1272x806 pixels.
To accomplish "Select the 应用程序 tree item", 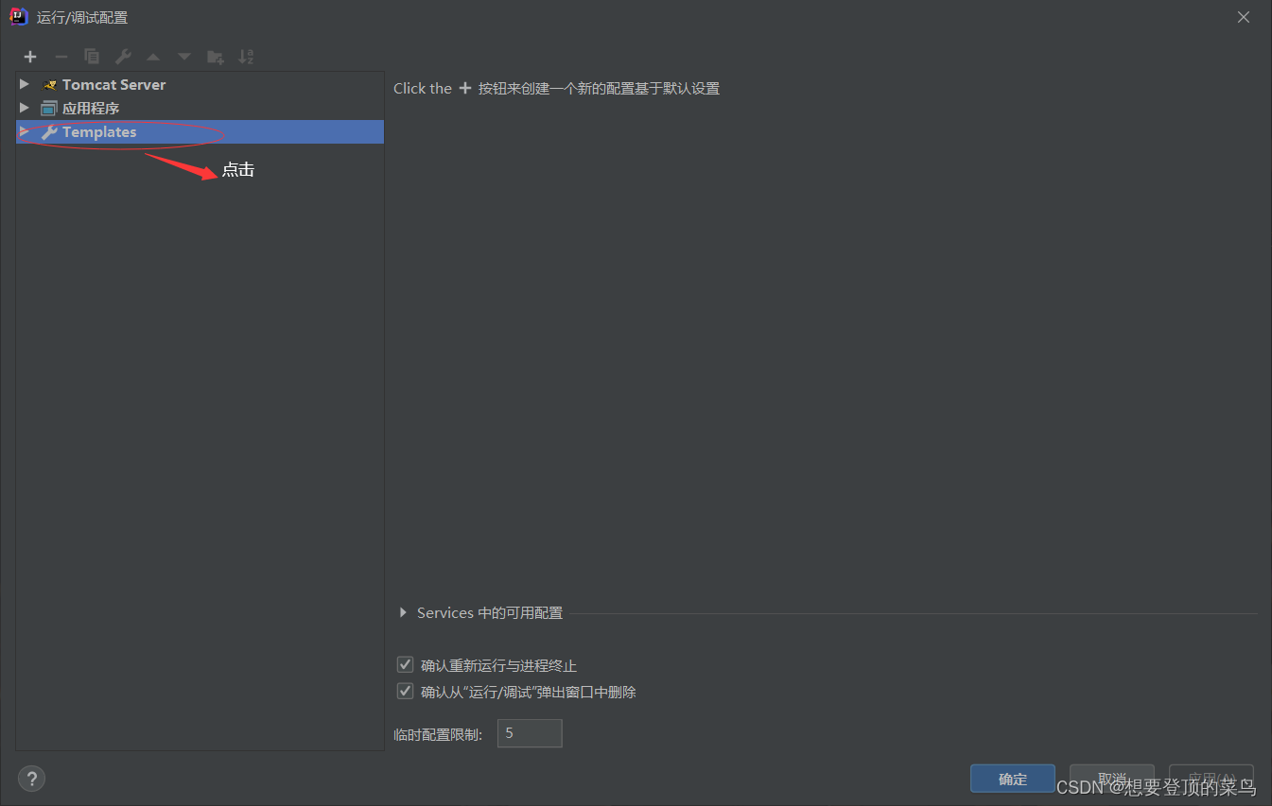I will 200,109.
